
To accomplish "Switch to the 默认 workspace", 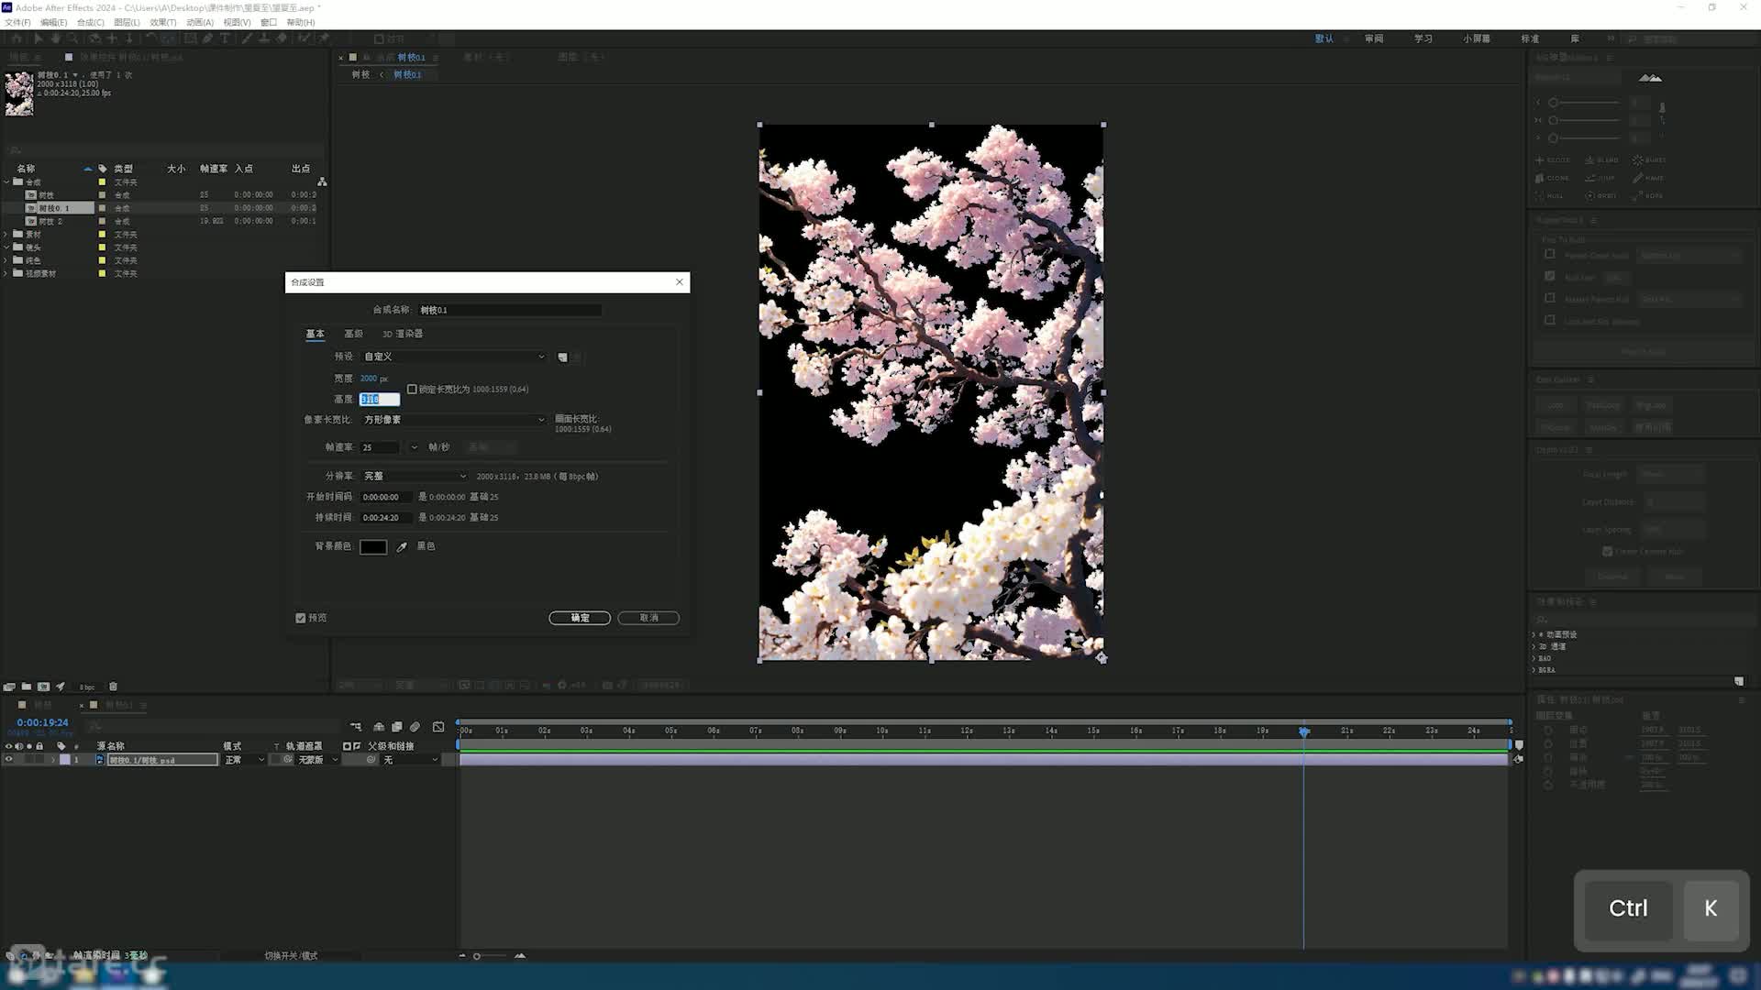I will click(x=1324, y=38).
